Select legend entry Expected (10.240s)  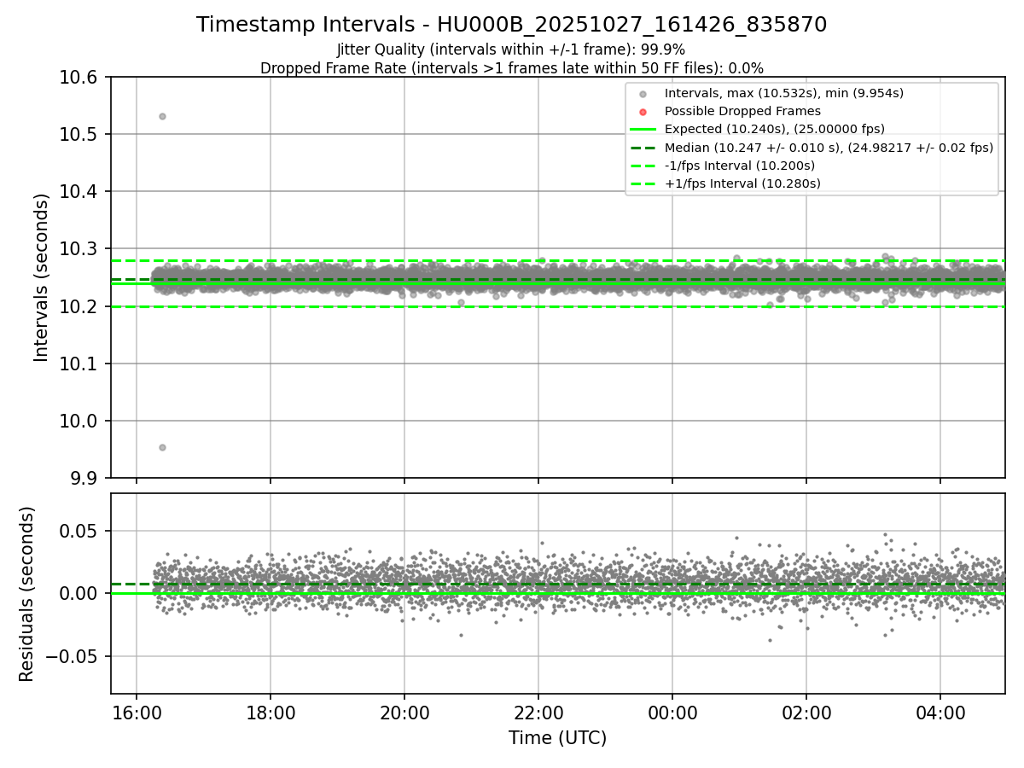774,129
